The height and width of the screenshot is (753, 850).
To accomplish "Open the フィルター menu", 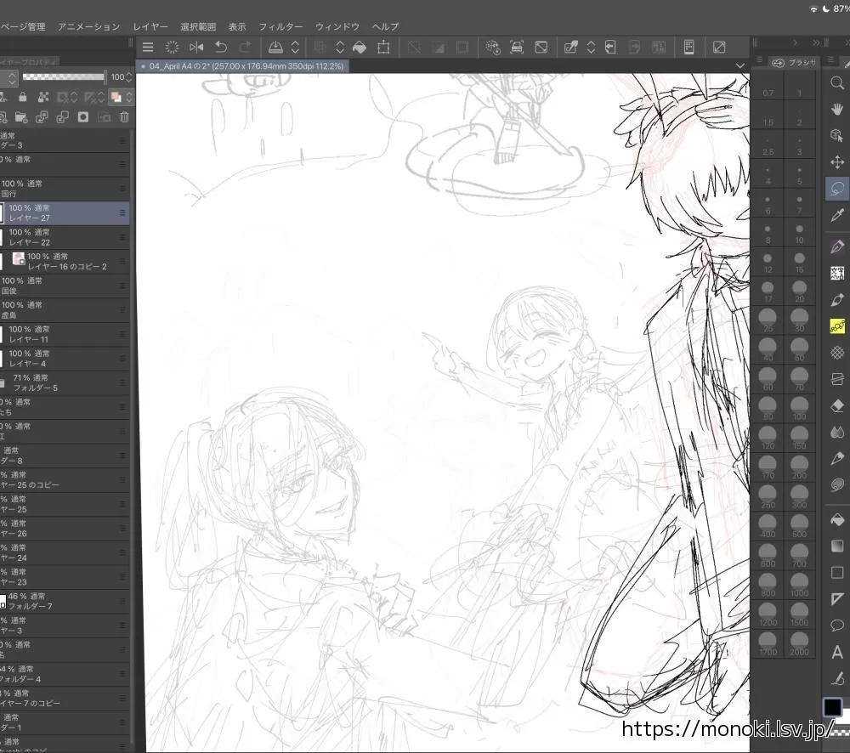I will (x=280, y=26).
